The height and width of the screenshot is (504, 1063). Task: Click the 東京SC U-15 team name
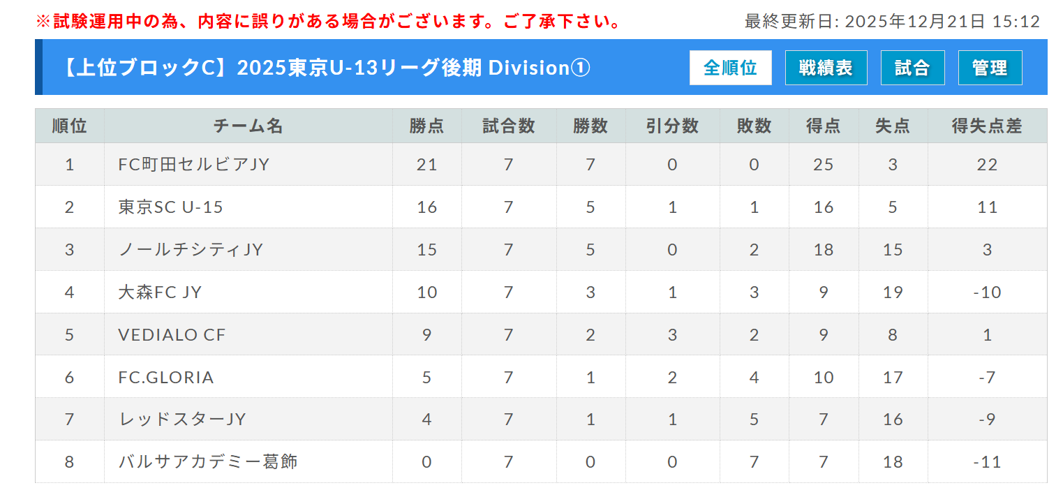coord(171,207)
